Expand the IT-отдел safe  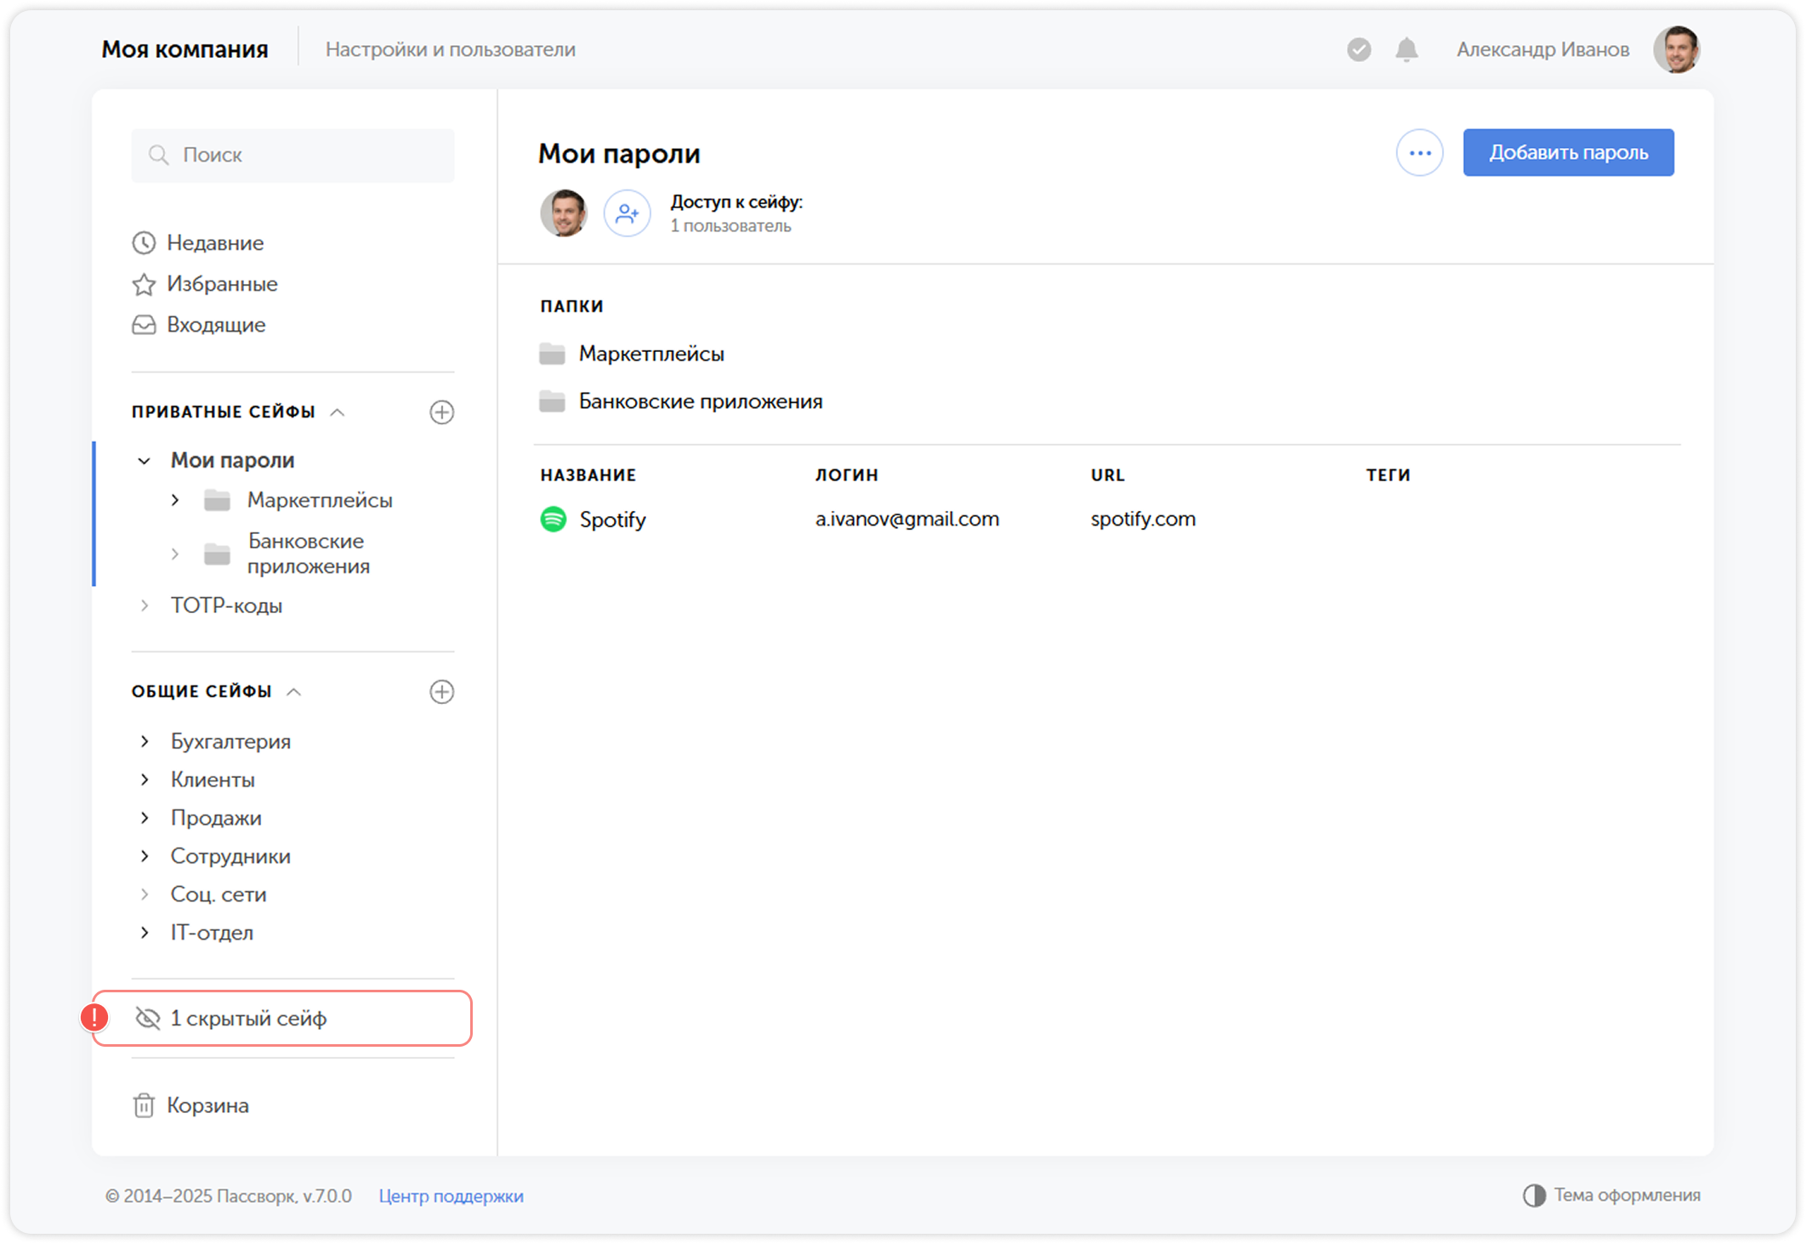[x=145, y=933]
